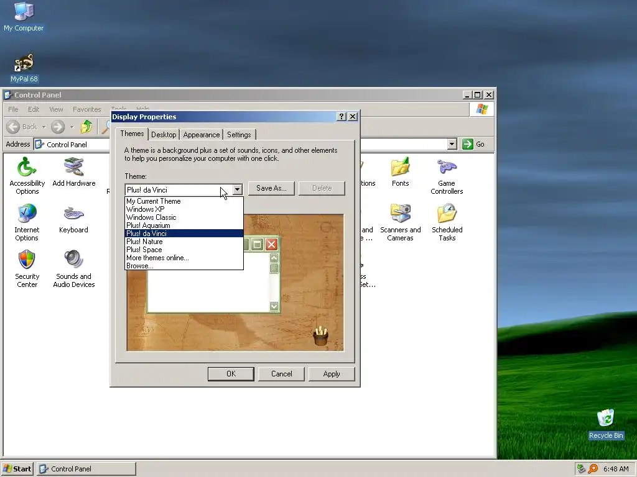Click the Forward arrow in Control Panel toolbar
Screen dimensions: 637x477
(x=58, y=127)
